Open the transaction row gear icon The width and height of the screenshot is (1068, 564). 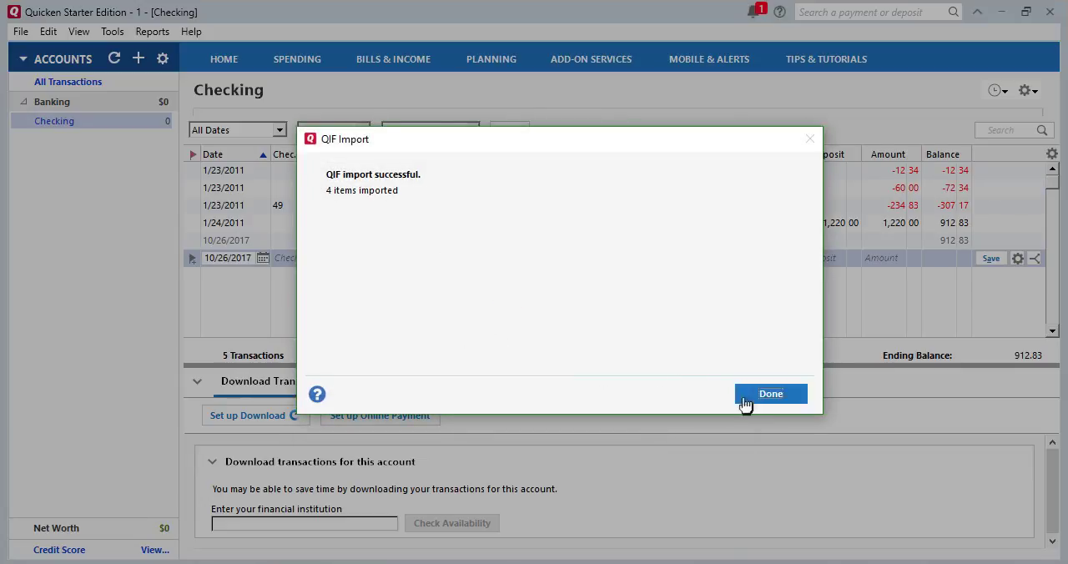click(x=1017, y=259)
